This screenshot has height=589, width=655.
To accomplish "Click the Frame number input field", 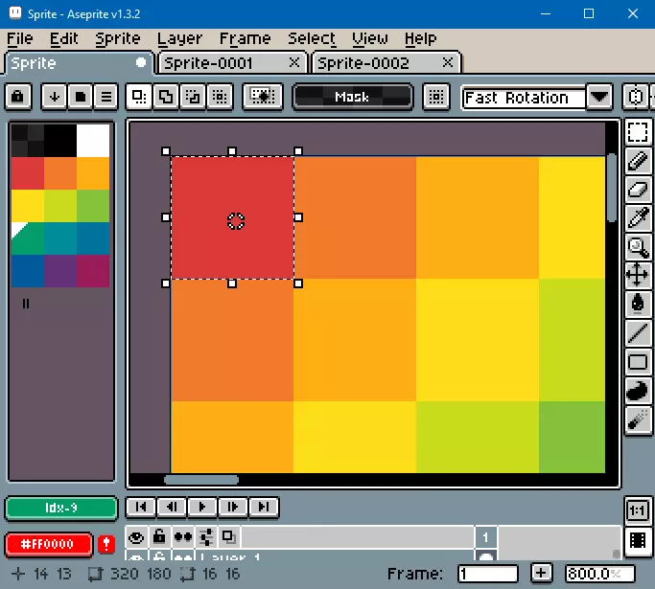I will 488,574.
